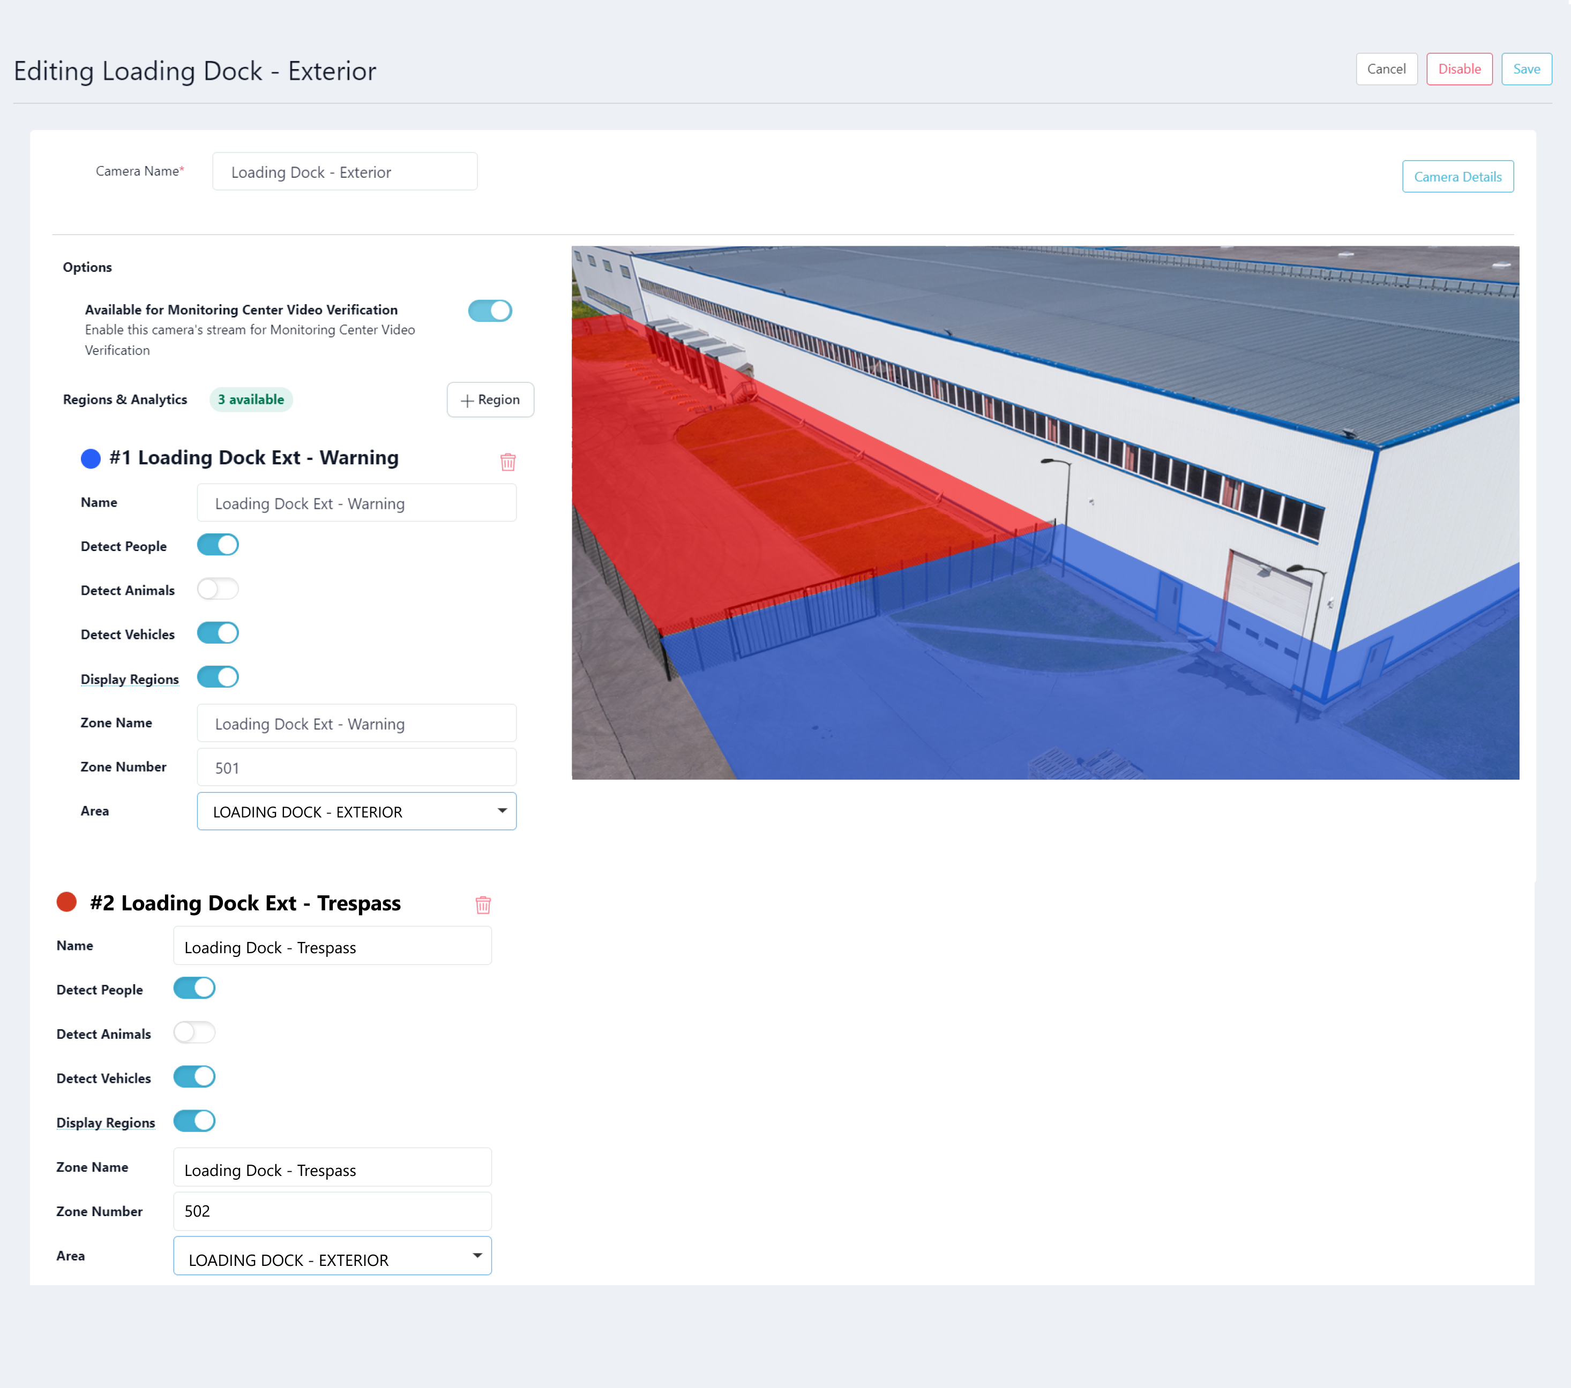Toggle Detect Vehicles for the Warning region
1571x1388 pixels.
click(218, 633)
